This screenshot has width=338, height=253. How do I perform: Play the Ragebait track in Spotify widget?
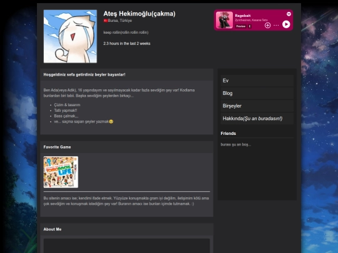coord(286,24)
